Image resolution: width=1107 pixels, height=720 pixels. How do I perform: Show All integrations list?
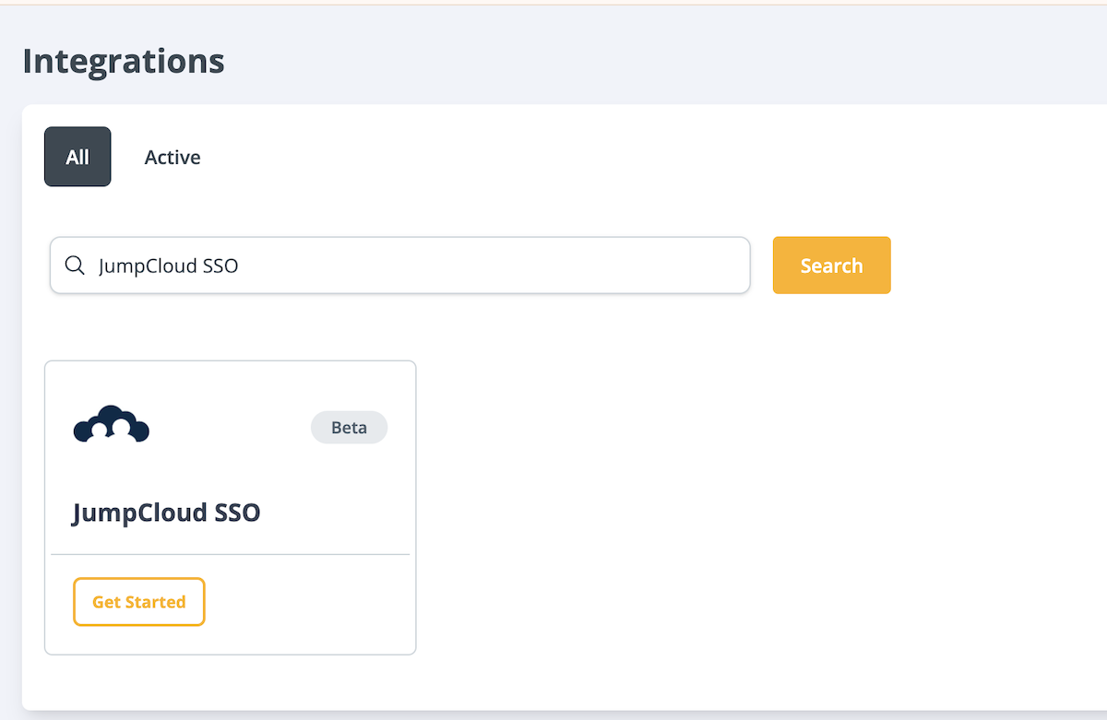coord(77,157)
